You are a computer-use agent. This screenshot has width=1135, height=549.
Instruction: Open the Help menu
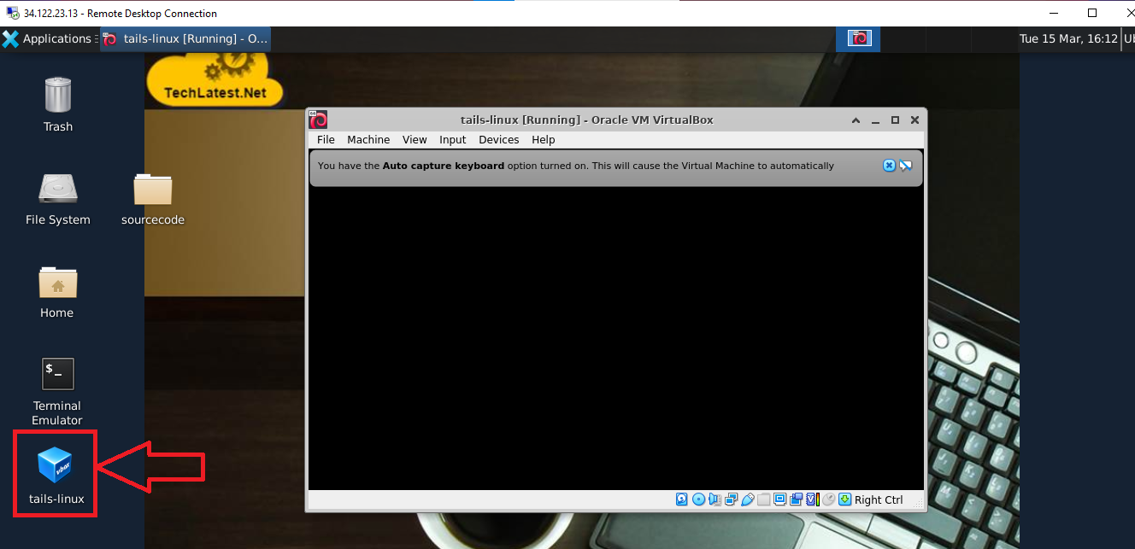[544, 139]
